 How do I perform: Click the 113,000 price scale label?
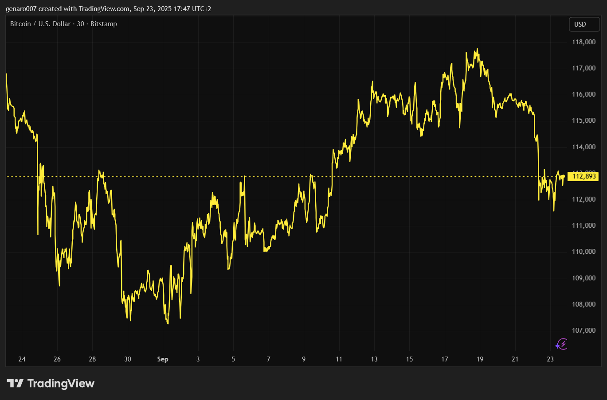point(584,171)
